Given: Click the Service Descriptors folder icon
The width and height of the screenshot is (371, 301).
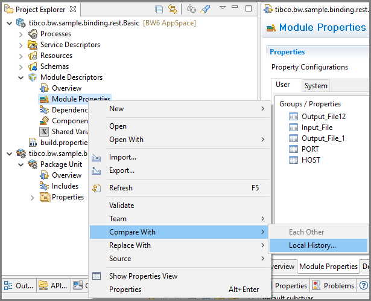Looking at the screenshot, I should (x=33, y=45).
